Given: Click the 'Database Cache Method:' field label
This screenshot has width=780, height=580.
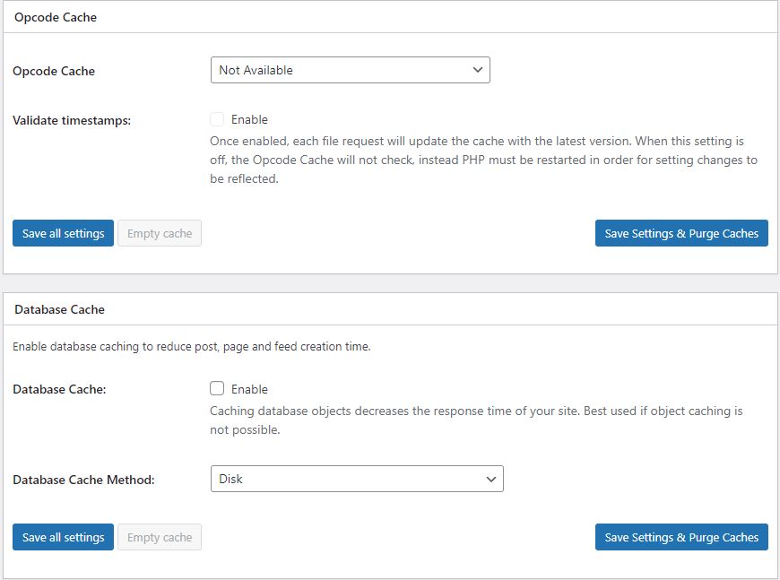Looking at the screenshot, I should point(83,480).
